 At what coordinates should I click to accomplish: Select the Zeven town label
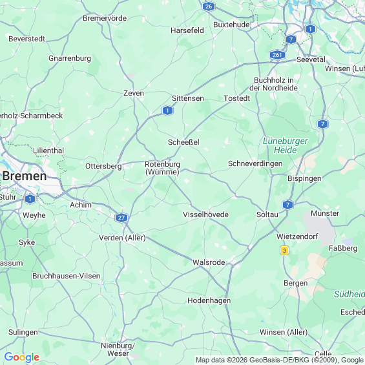pos(134,93)
